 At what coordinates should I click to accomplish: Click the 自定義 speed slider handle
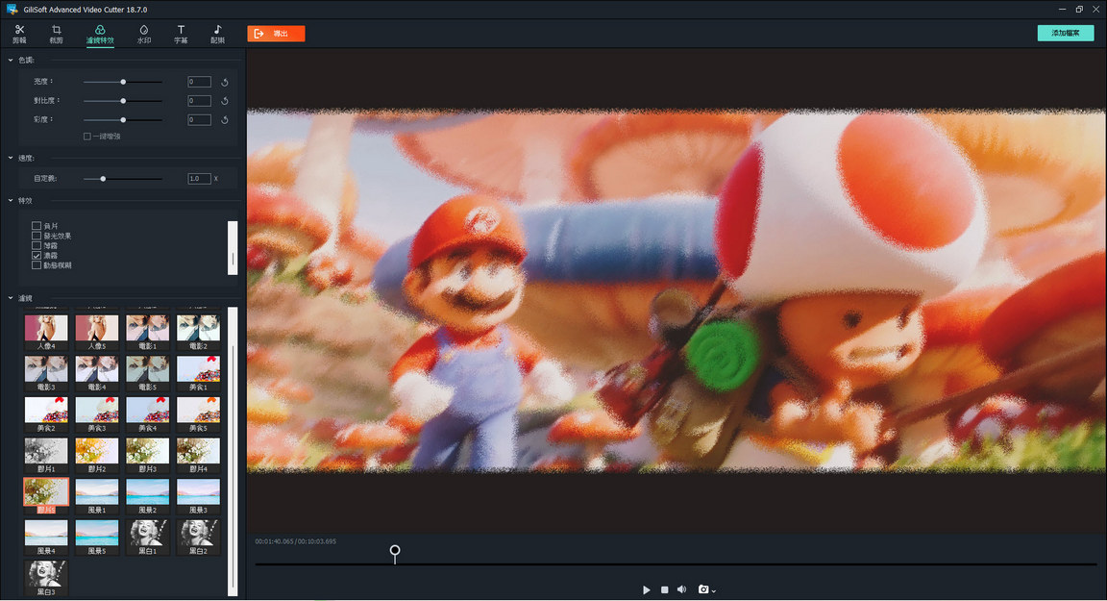pos(103,179)
